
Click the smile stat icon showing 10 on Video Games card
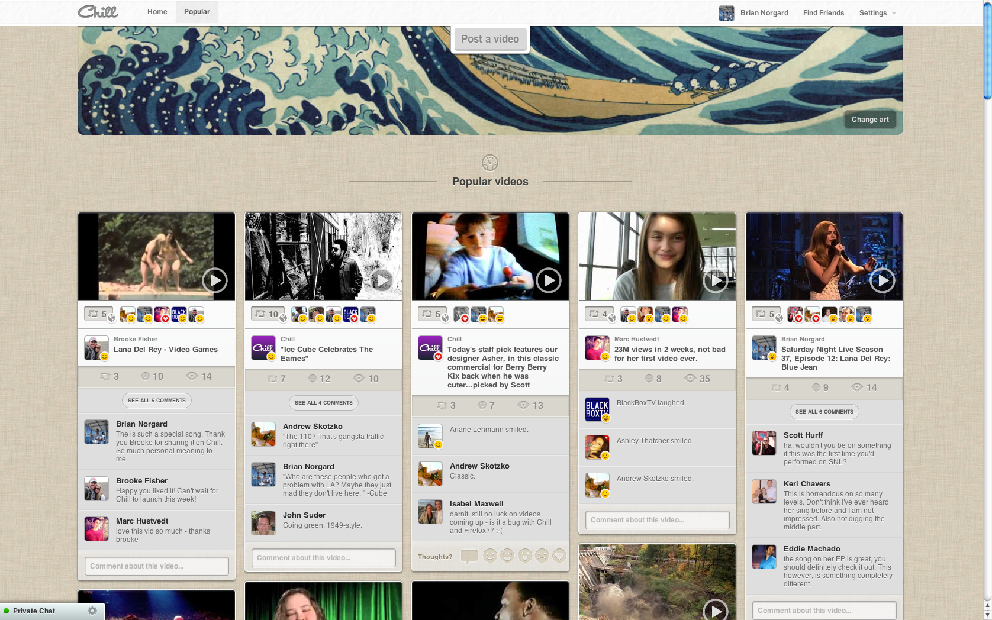tap(146, 376)
